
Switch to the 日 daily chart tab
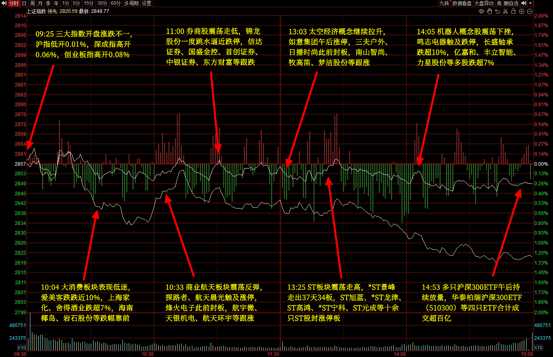coord(24,3)
